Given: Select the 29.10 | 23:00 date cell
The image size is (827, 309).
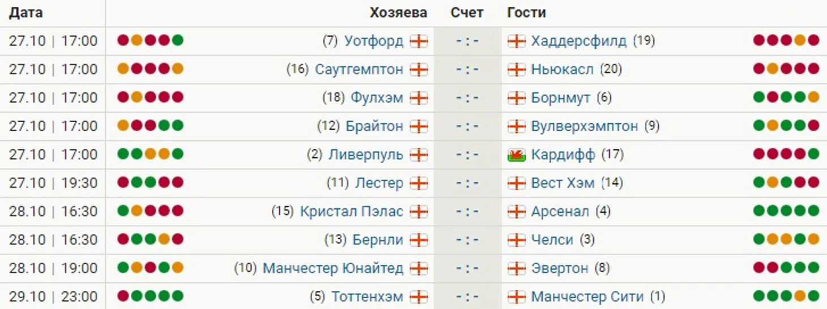Looking at the screenshot, I should tap(53, 297).
